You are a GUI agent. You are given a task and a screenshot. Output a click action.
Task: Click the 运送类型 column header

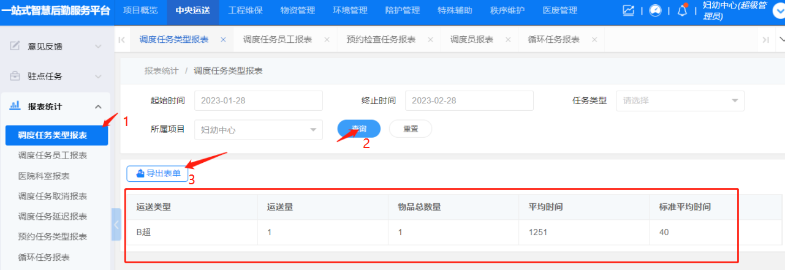click(192, 206)
